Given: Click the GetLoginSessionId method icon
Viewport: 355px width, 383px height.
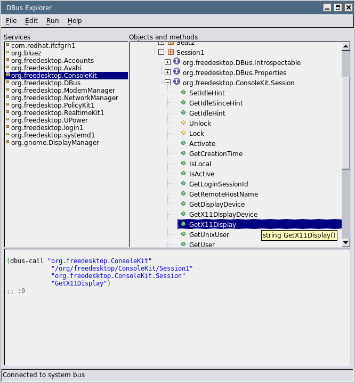Looking at the screenshot, I should point(183,183).
